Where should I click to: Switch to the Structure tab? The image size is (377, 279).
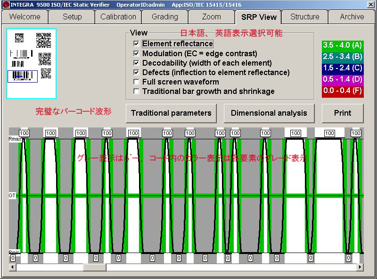point(304,17)
